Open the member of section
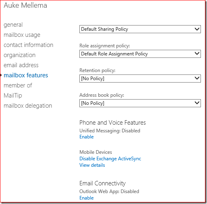207x204 pixels. click(18, 85)
